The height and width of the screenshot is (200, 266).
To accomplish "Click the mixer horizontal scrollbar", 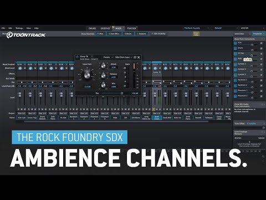I will (116, 122).
